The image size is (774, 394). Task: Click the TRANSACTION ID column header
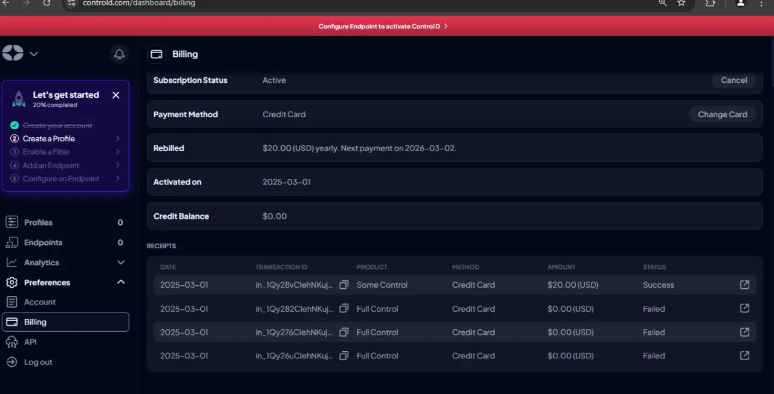(282, 267)
